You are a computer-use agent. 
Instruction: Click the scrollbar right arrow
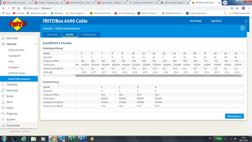(243, 76)
